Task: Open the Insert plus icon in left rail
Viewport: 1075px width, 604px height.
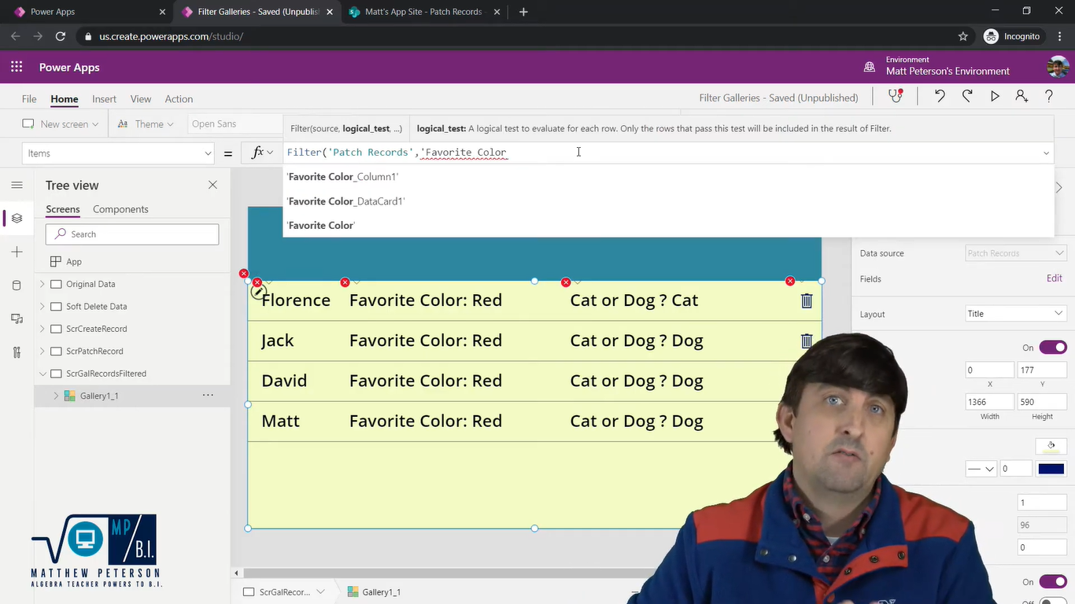Action: 17,252
